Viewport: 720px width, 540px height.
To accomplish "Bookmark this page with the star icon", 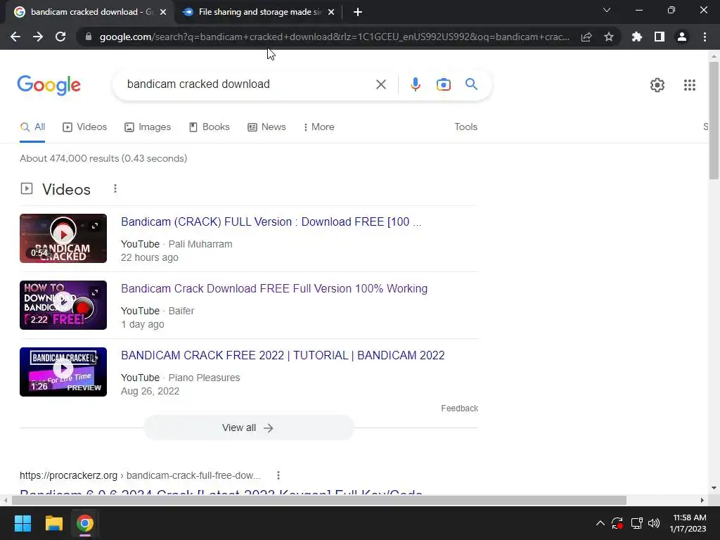I will (x=609, y=37).
